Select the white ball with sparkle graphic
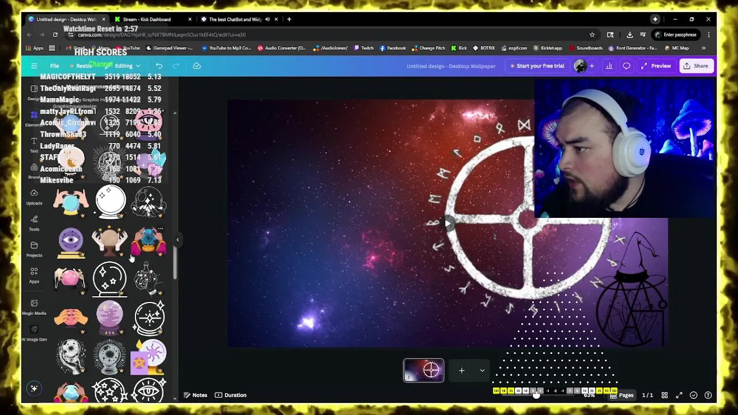738x415 pixels. (x=110, y=202)
